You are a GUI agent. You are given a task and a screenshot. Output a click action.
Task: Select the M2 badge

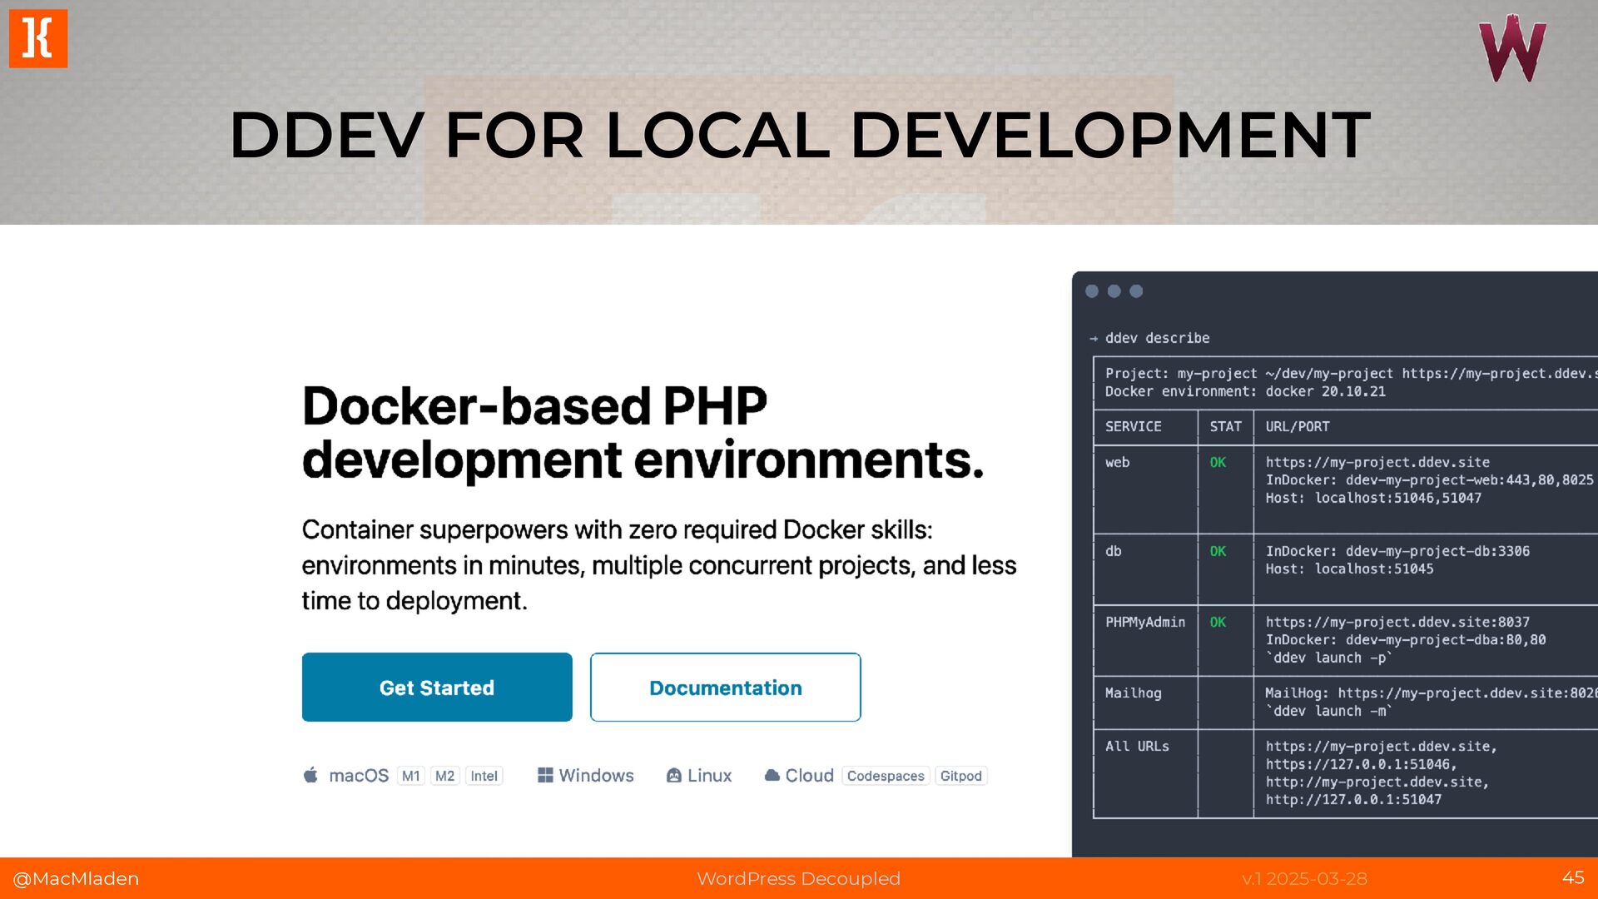(x=445, y=776)
